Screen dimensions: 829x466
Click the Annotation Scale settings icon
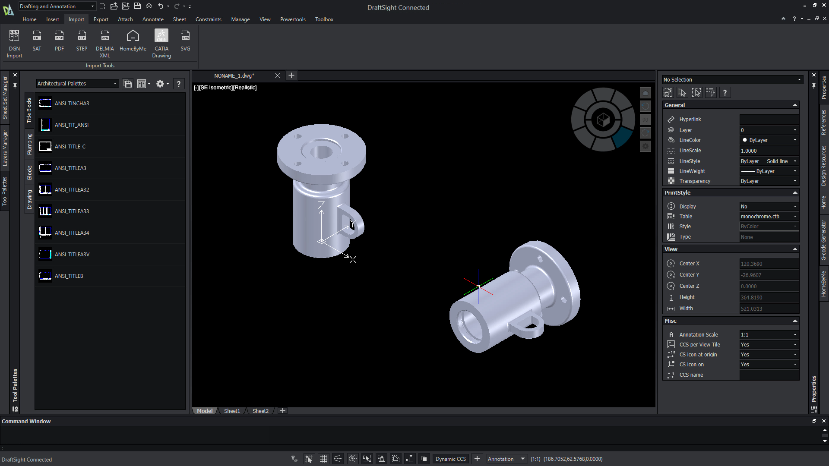pos(671,334)
